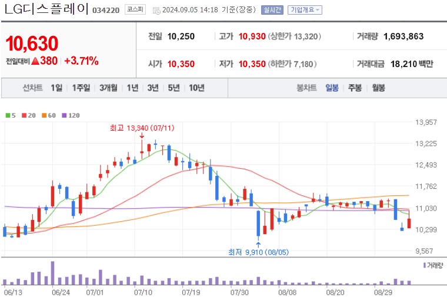Select the 3년 line chart tab
The image size is (447, 300).
pos(153,88)
